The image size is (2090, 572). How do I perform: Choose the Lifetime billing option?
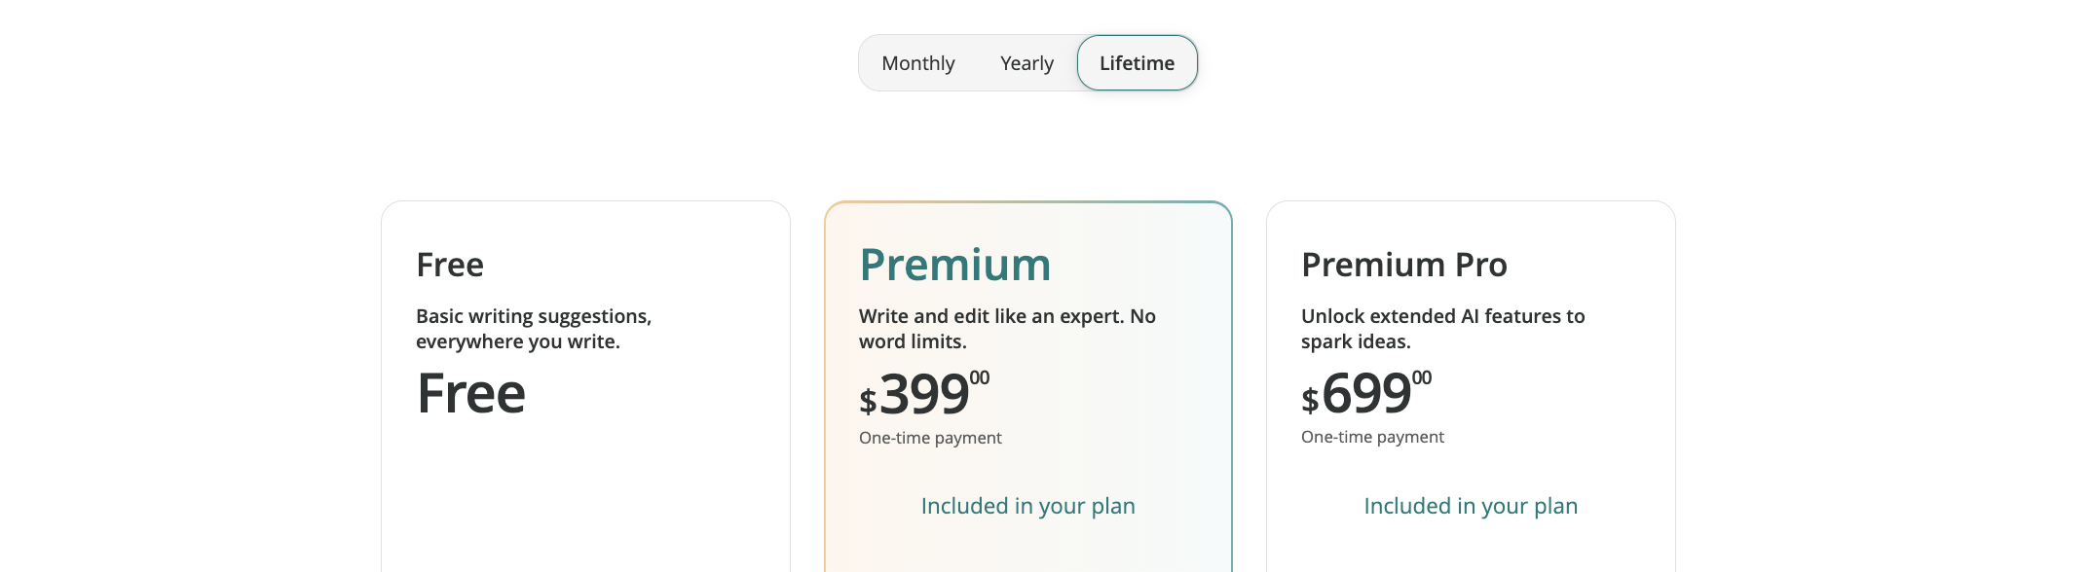tap(1137, 63)
